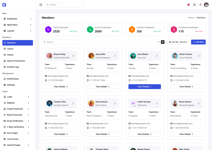The width and height of the screenshot is (212, 150).
Task: Open Leslie Hensley's three-dot options menu
Action: 157,103
